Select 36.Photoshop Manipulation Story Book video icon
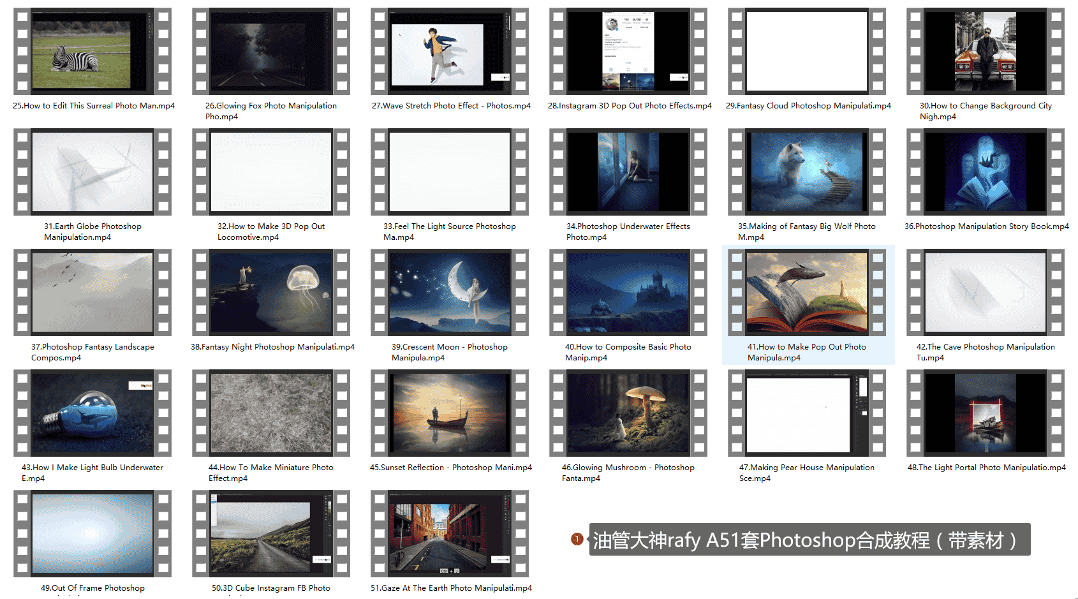The height and width of the screenshot is (599, 1078). pyautogui.click(x=986, y=172)
